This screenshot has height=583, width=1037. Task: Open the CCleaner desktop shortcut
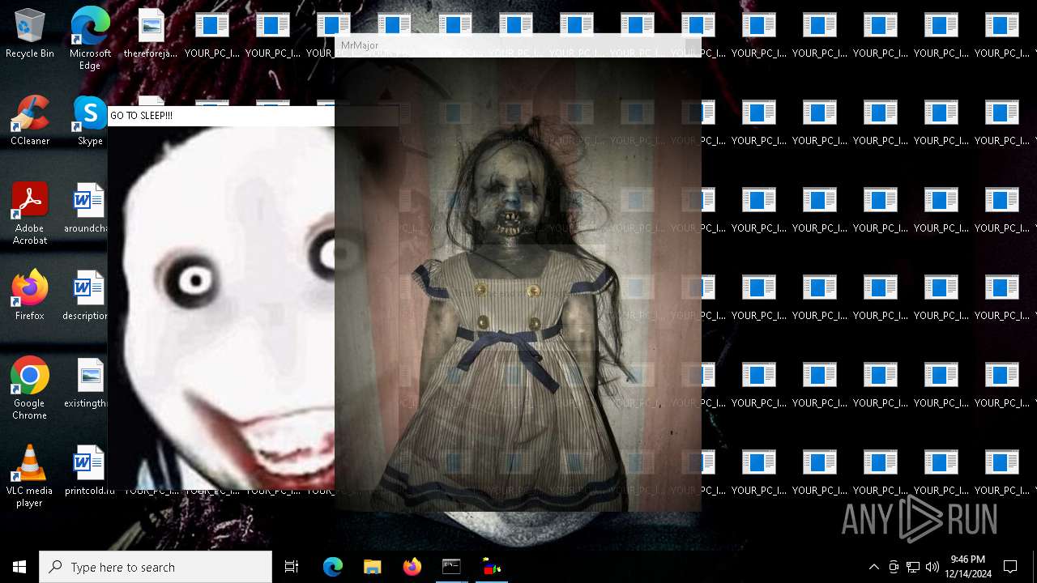tap(30, 121)
